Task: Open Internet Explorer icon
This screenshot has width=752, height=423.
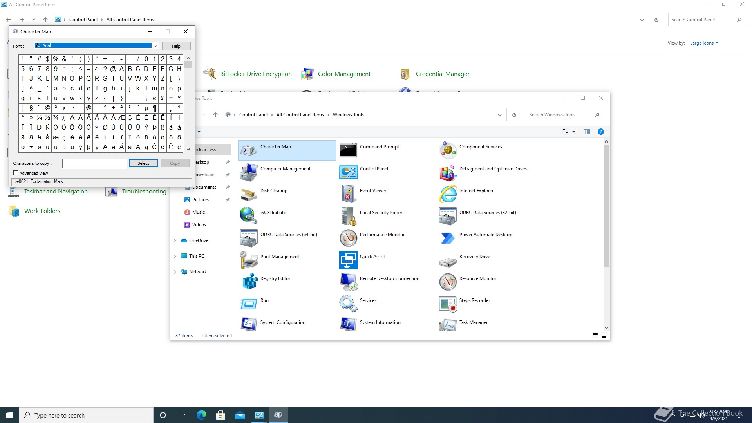Action: (448, 194)
